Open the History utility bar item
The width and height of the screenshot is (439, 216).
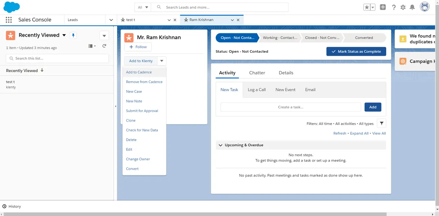[x=12, y=206]
